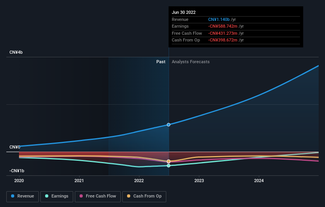Toggle the Free Cash Flow legend series
Image resolution: width=325 pixels, height=207 pixels.
[98, 196]
